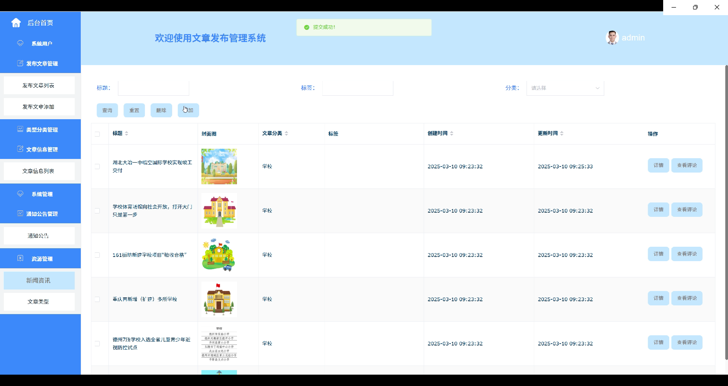This screenshot has height=386, width=728.
Task: Open 发布文章添加 menu item
Action: 39,107
